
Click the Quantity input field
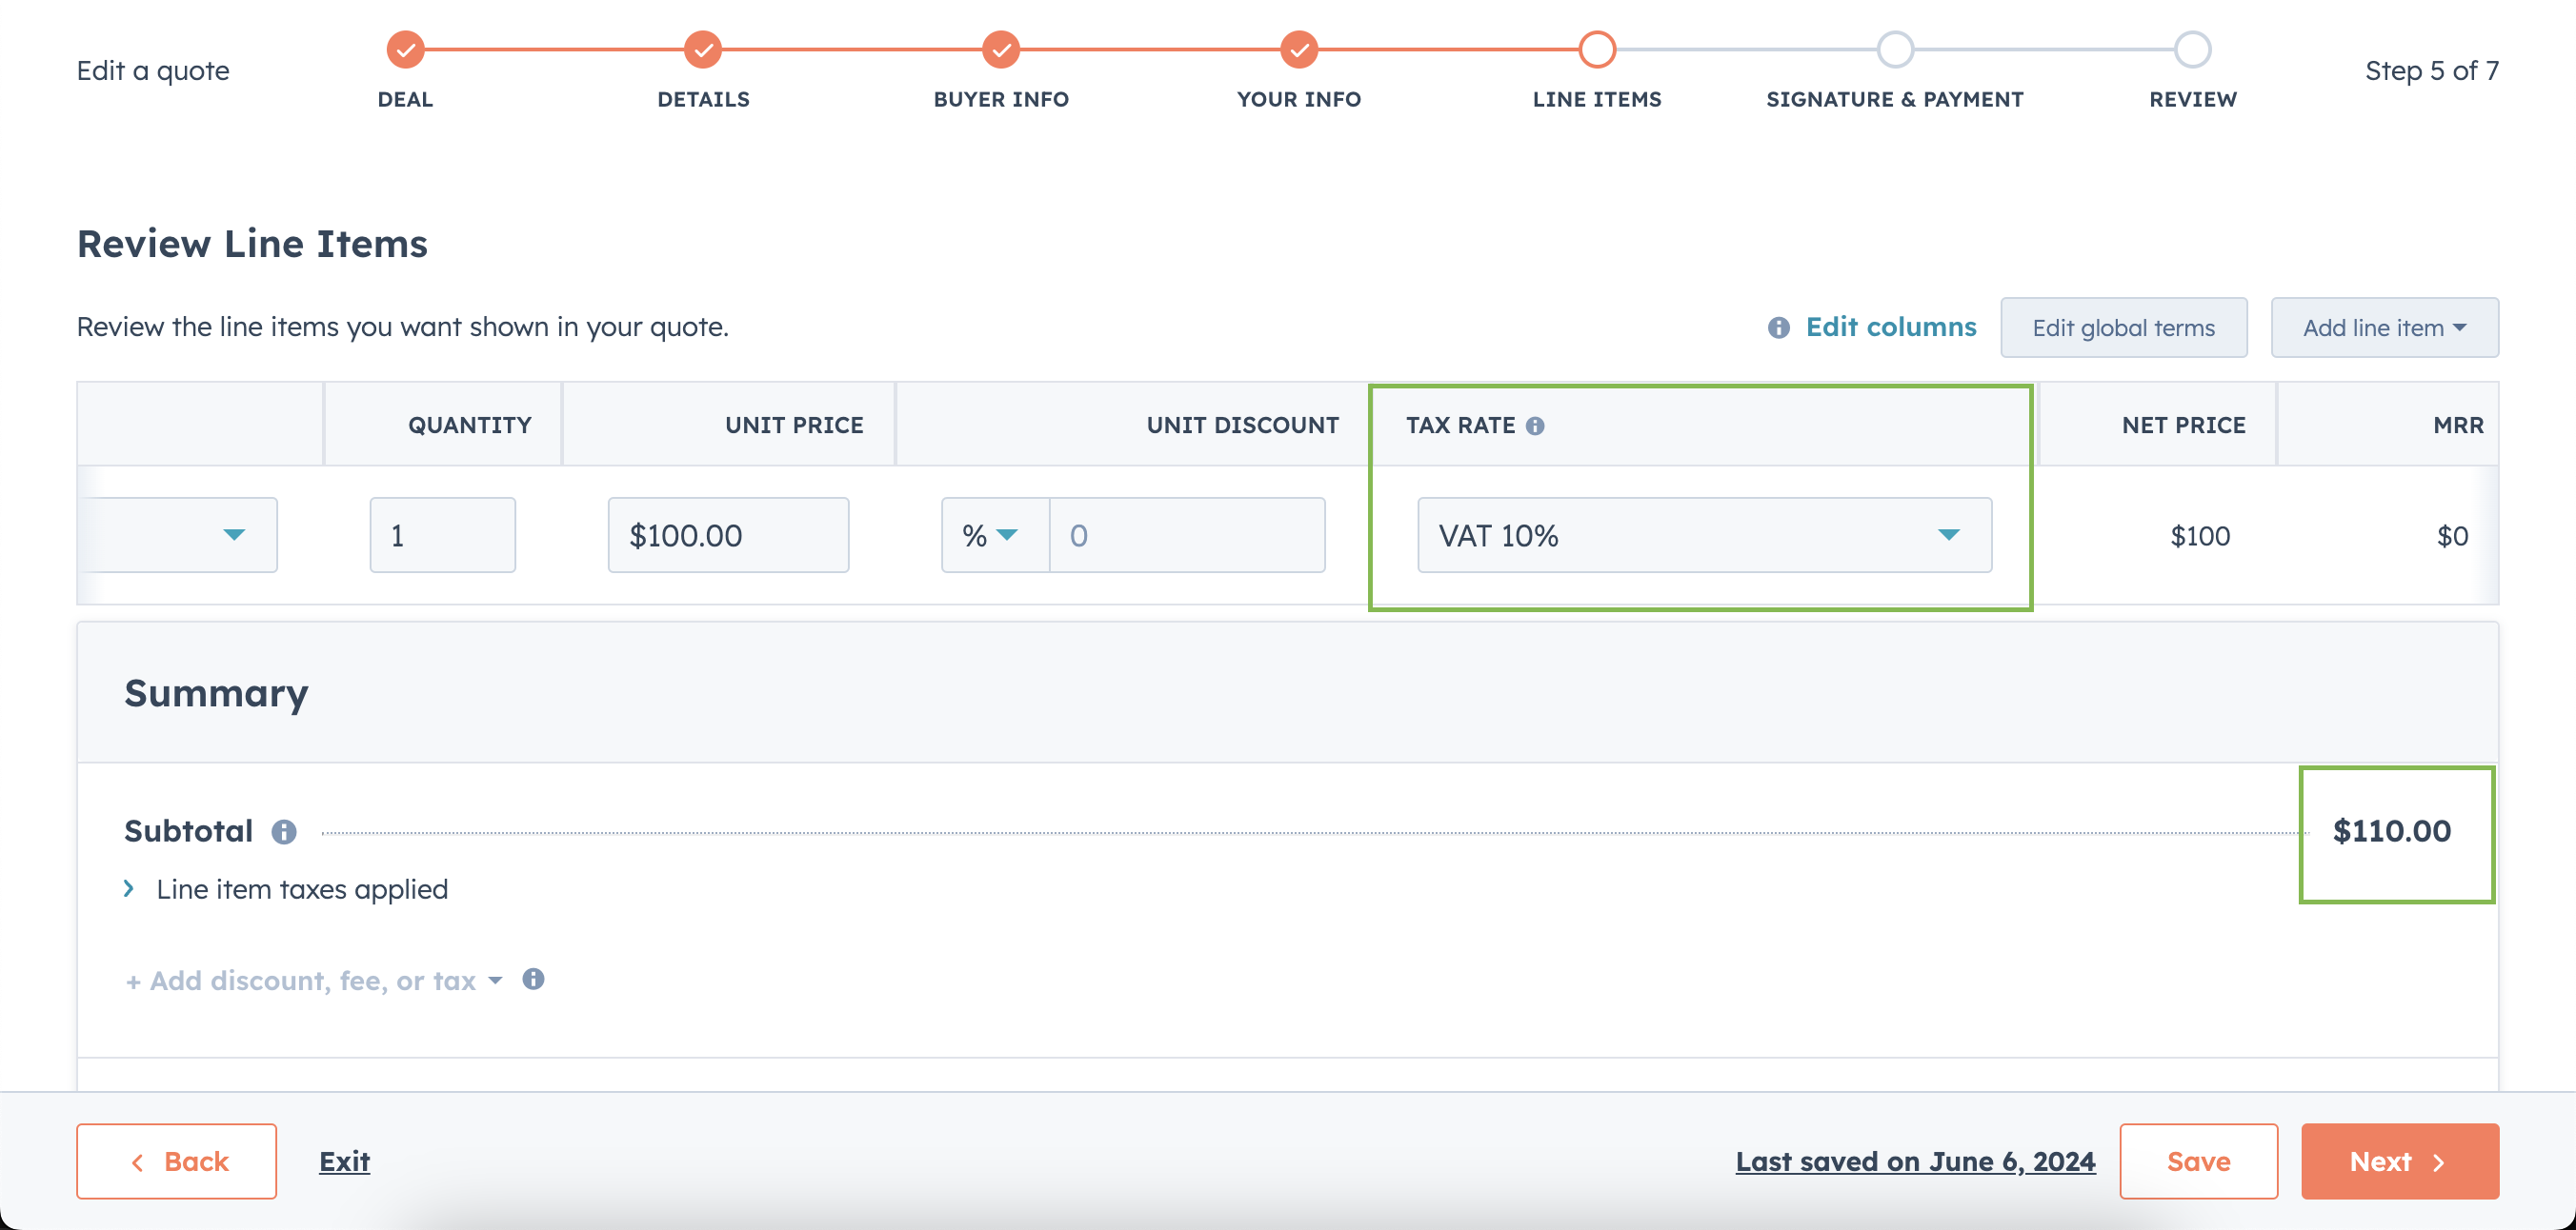442,535
